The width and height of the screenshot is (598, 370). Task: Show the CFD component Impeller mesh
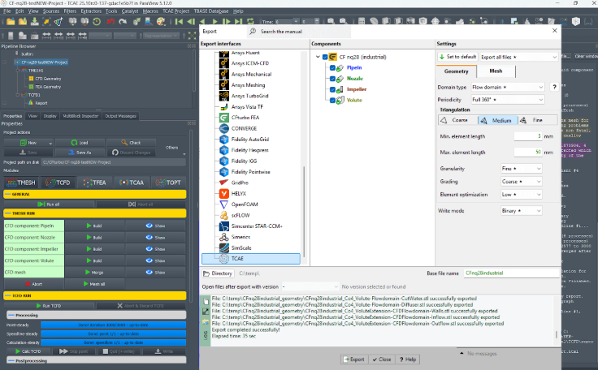pos(155,249)
